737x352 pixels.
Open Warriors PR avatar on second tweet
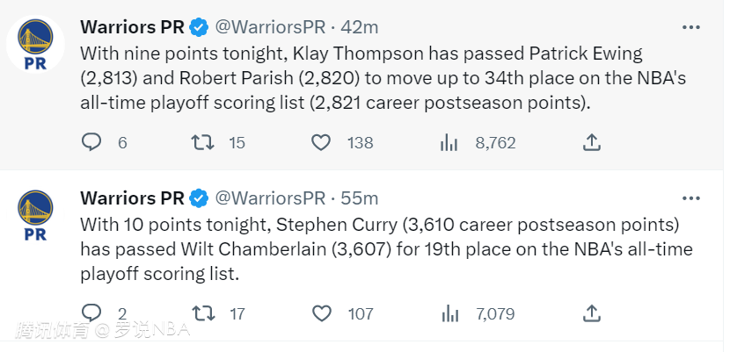coord(35,215)
